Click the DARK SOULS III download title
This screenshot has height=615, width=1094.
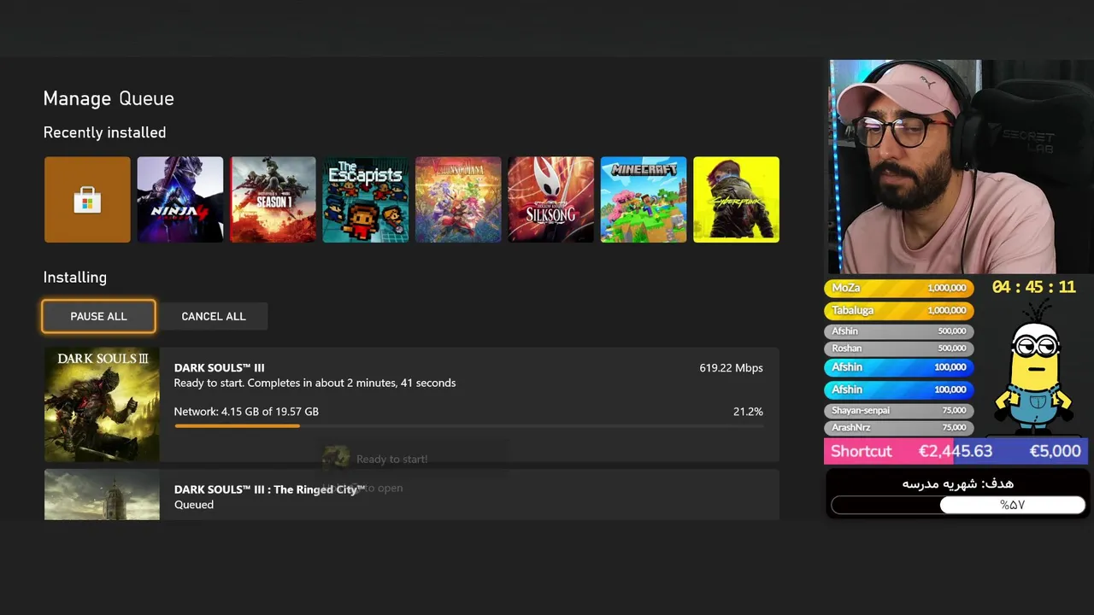click(x=220, y=367)
